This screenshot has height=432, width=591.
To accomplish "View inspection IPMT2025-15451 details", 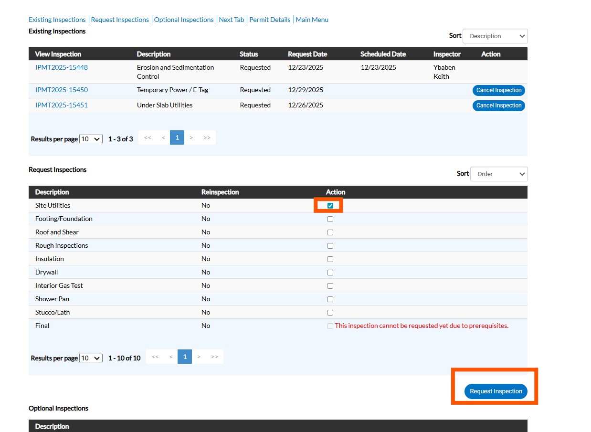I will [x=62, y=105].
